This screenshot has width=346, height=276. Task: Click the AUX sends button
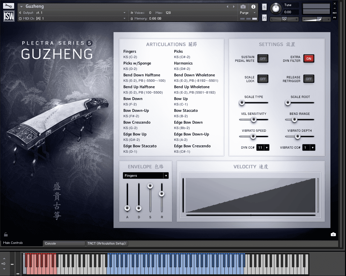coord(335,13)
